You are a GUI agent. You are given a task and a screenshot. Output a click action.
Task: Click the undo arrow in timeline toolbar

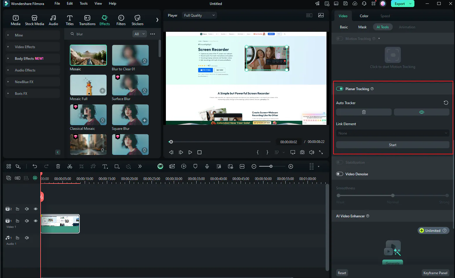point(35,166)
